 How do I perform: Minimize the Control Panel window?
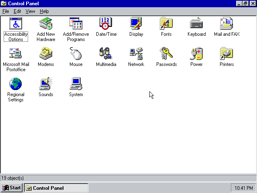[x=239, y=4]
